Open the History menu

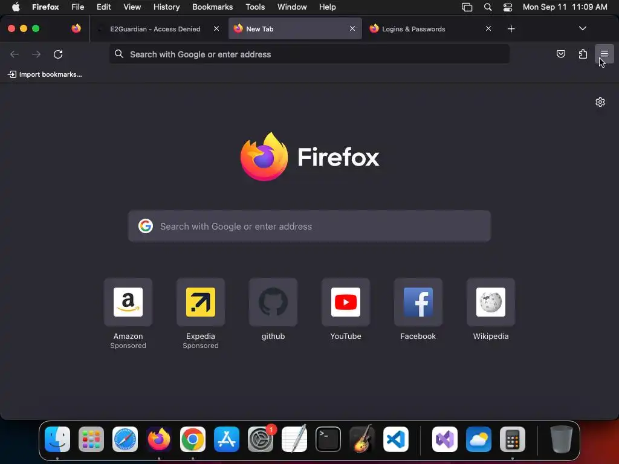coord(167,7)
